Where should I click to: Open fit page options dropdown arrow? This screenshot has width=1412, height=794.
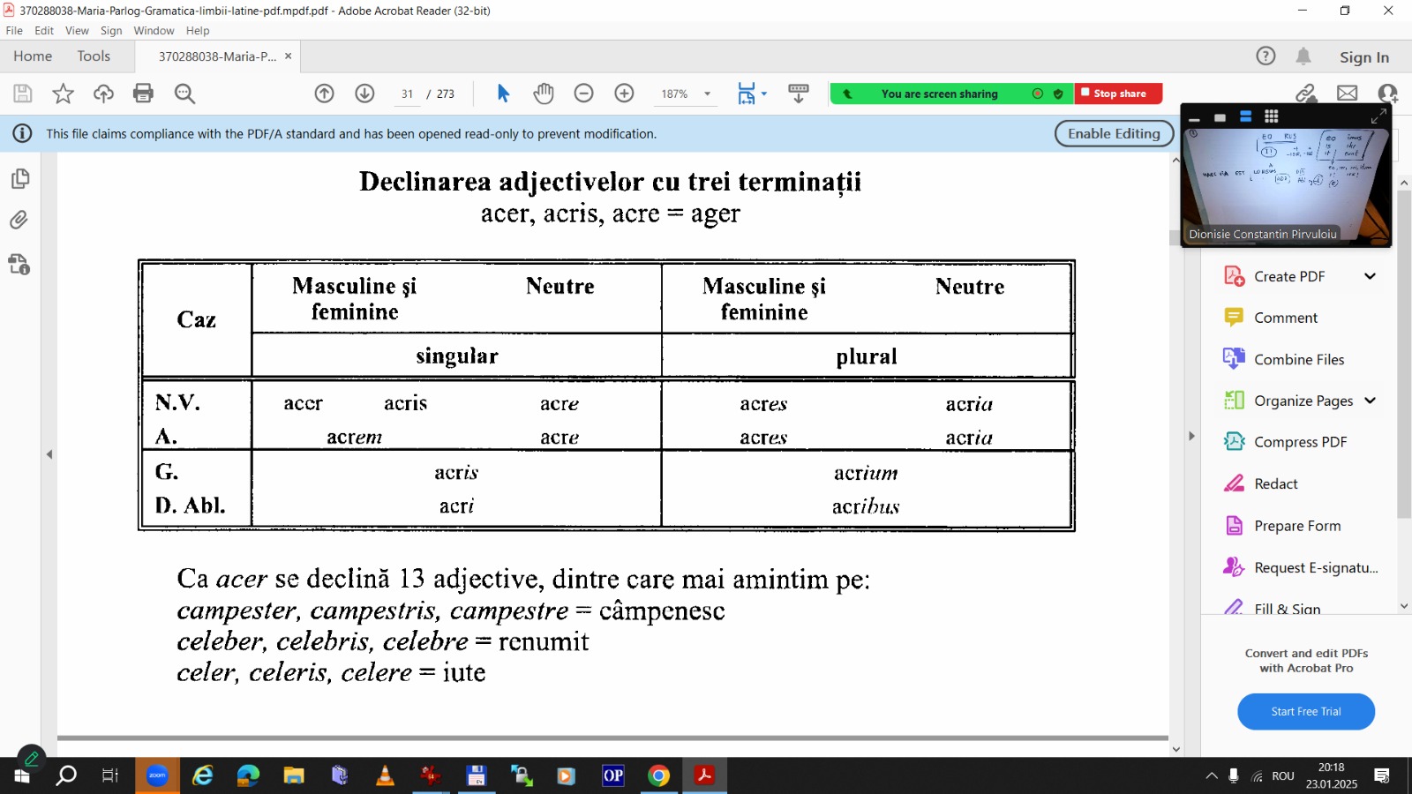(764, 94)
